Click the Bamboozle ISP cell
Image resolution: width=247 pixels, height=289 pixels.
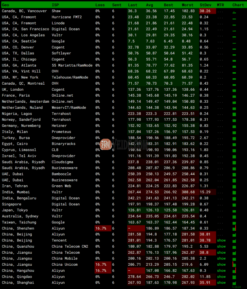[x=61, y=174]
